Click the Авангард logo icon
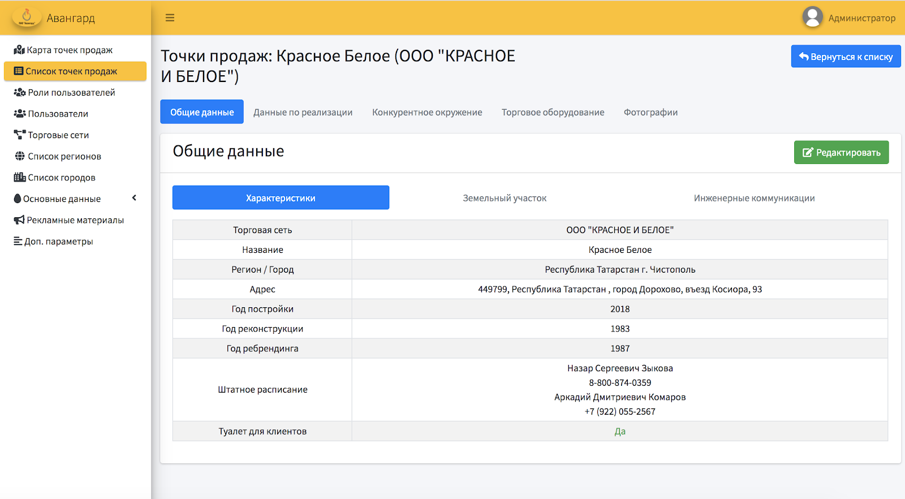This screenshot has height=499, width=905. tap(27, 18)
